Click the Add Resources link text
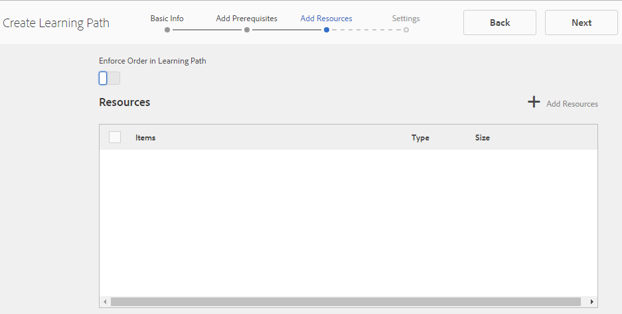The image size is (622, 314). tap(572, 104)
